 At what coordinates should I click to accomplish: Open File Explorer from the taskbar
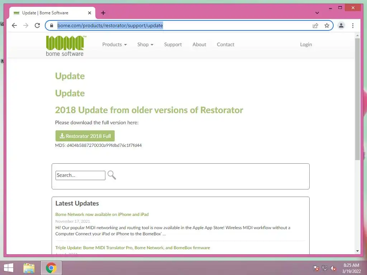(x=29, y=268)
